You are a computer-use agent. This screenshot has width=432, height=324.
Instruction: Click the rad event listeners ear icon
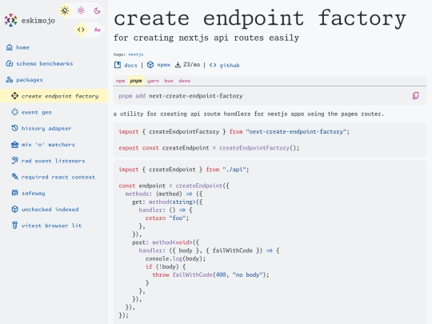pos(14,161)
